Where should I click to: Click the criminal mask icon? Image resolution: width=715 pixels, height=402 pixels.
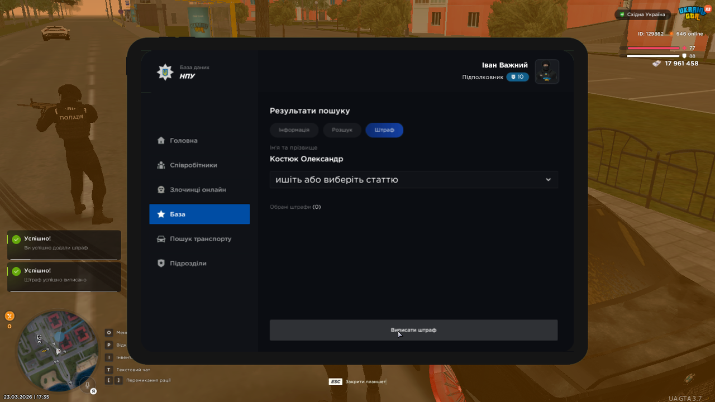coord(161,190)
